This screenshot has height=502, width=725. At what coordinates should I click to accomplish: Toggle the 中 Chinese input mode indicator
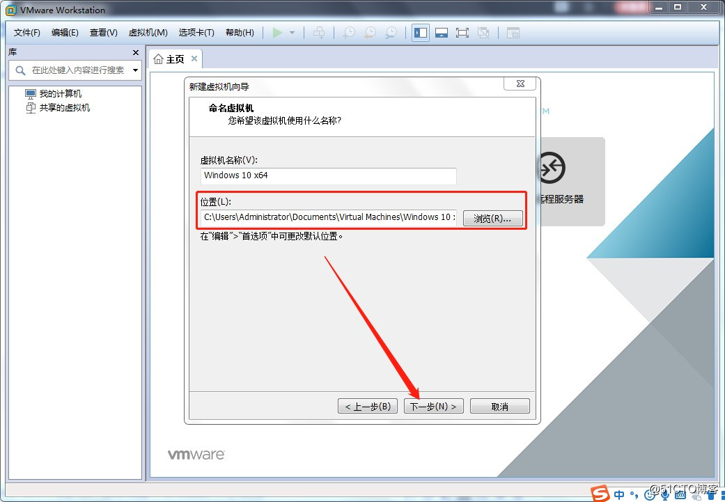tap(620, 494)
